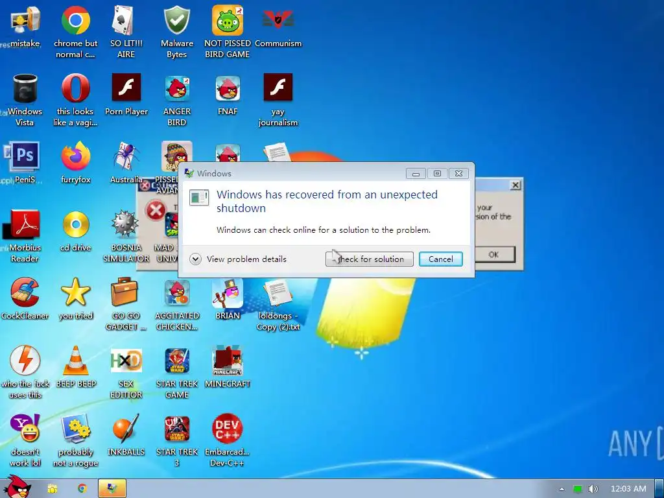The width and height of the screenshot is (664, 498).
Task: Open the 'Porn Player' Flash icon
Action: [126, 88]
